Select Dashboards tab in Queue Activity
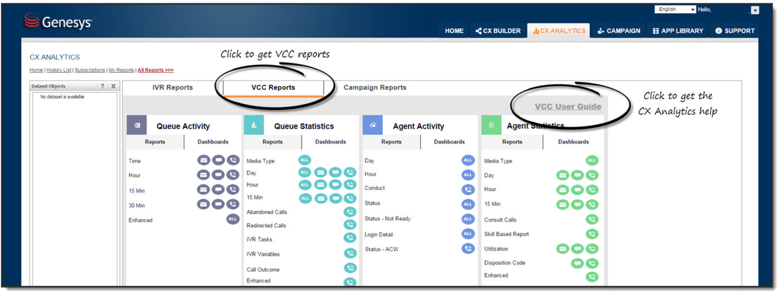The image size is (780, 291). (x=213, y=142)
